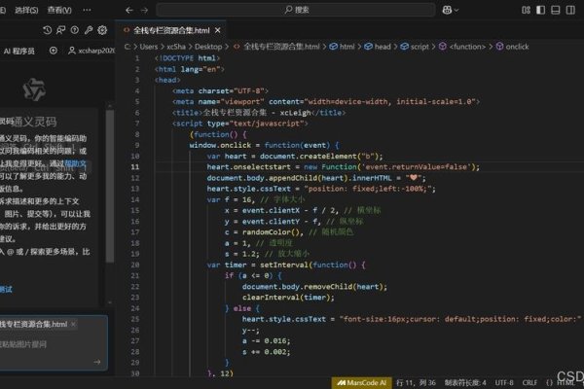The height and width of the screenshot is (389, 584).
Task: Click 'clearInterval(timer);' on line 23
Action: point(288,298)
